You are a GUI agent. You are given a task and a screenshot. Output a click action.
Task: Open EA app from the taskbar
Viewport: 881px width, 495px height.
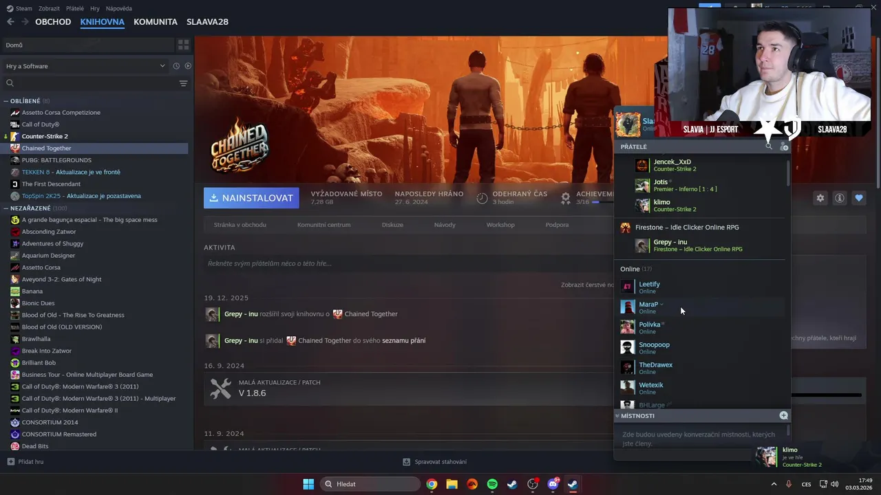pyautogui.click(x=472, y=484)
